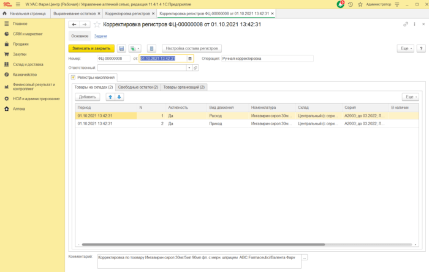
Task: Open the calendar picker for date field
Action: tap(190, 59)
